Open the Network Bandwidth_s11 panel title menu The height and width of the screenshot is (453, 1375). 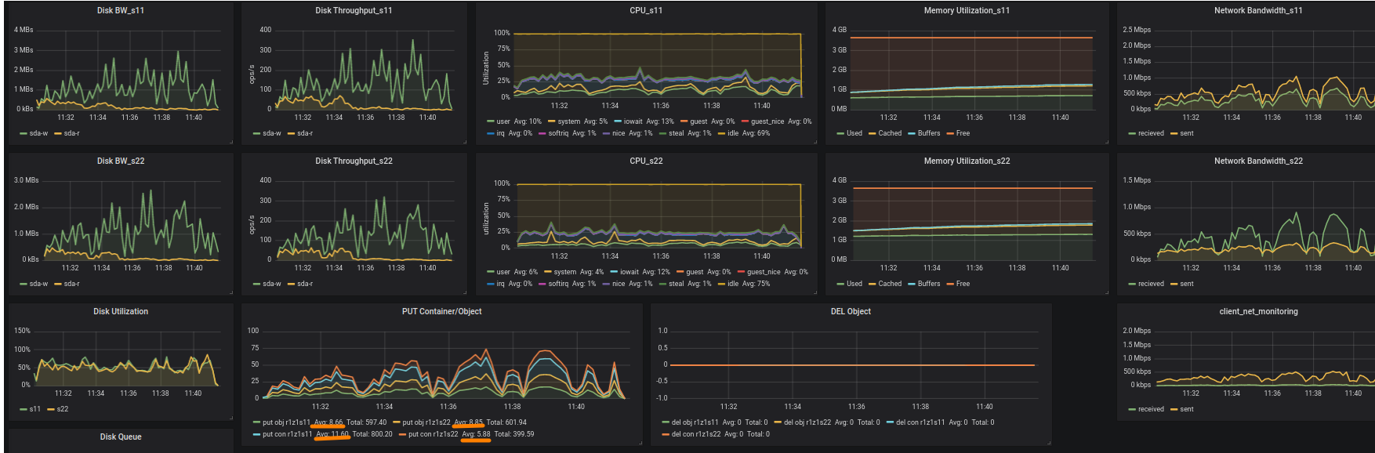coord(1258,10)
